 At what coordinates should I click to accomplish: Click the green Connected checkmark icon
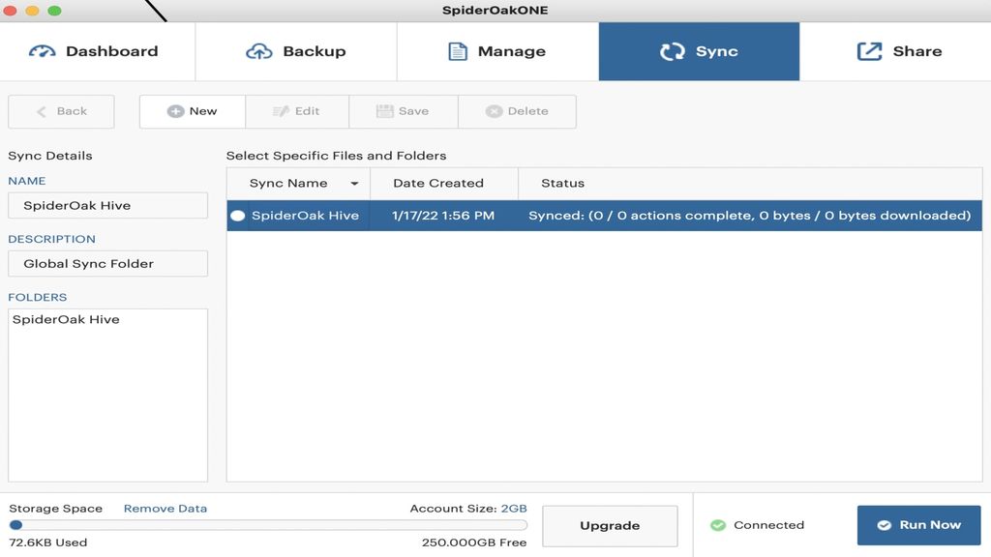718,525
